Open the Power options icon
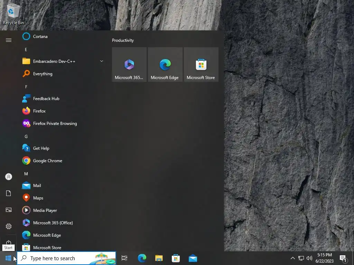Image resolution: width=354 pixels, height=265 pixels. pyautogui.click(x=9, y=242)
